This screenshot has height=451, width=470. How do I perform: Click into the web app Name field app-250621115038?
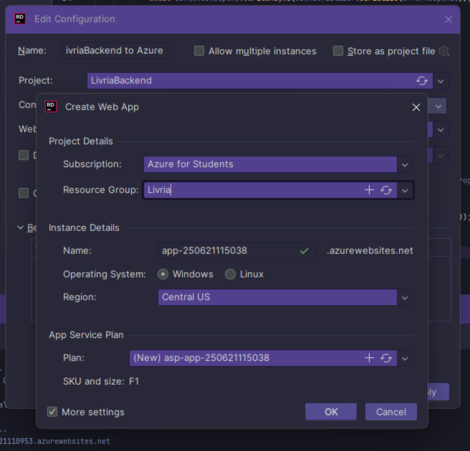click(x=236, y=251)
